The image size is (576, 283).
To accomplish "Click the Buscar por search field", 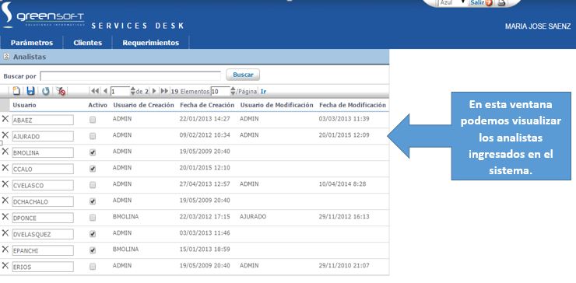I will tap(131, 76).
